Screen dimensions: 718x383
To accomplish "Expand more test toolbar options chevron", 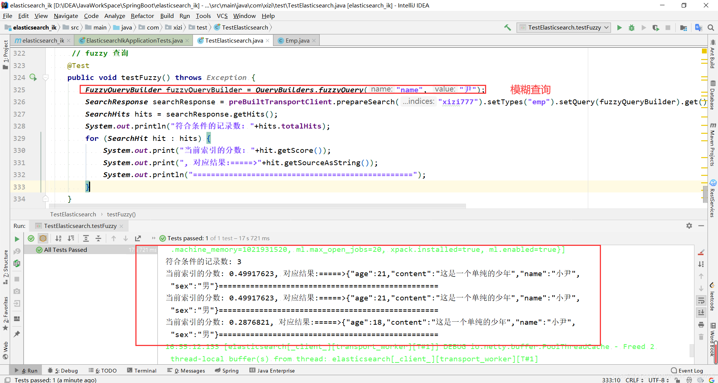I will (153, 238).
